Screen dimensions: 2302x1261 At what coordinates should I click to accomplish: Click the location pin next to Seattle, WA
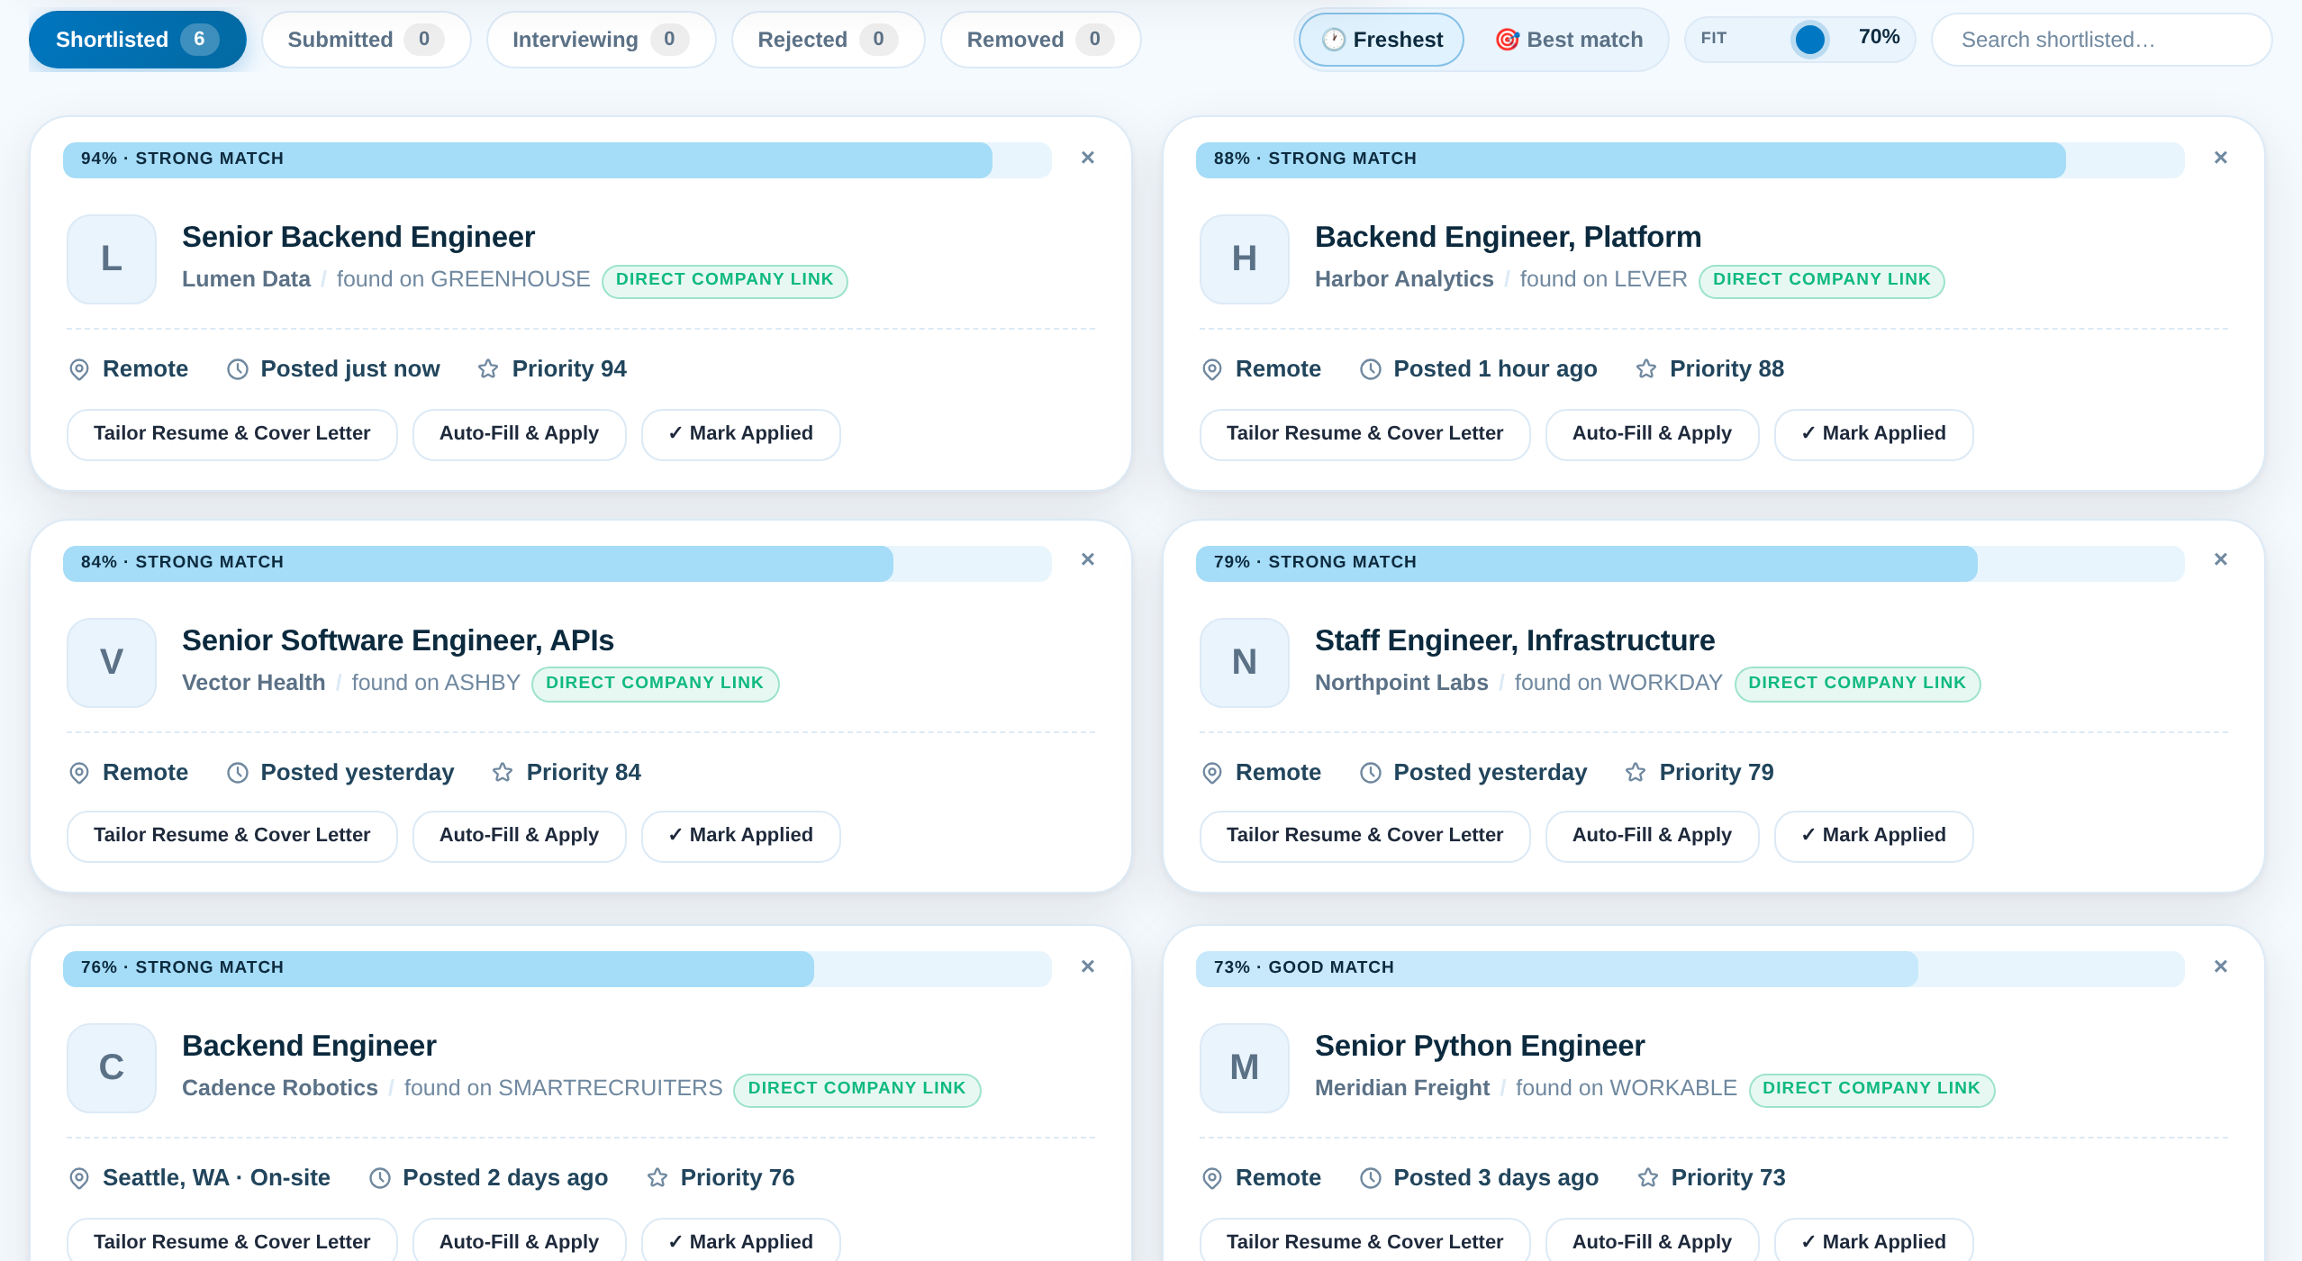pos(79,1178)
